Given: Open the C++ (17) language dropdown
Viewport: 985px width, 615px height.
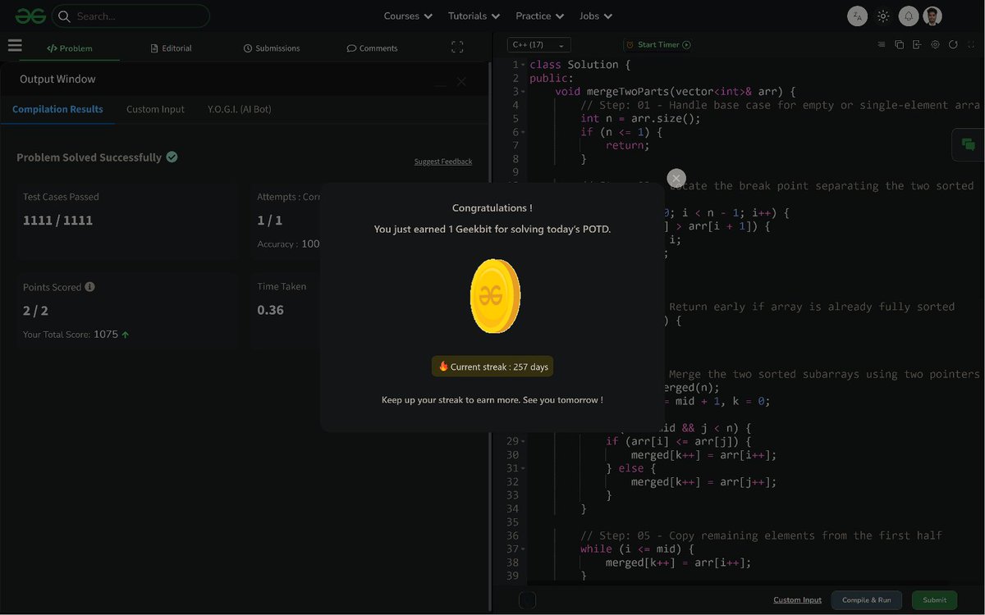Looking at the screenshot, I should [x=538, y=45].
